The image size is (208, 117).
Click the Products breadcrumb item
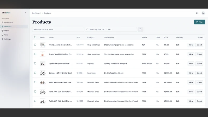coord(48,13)
